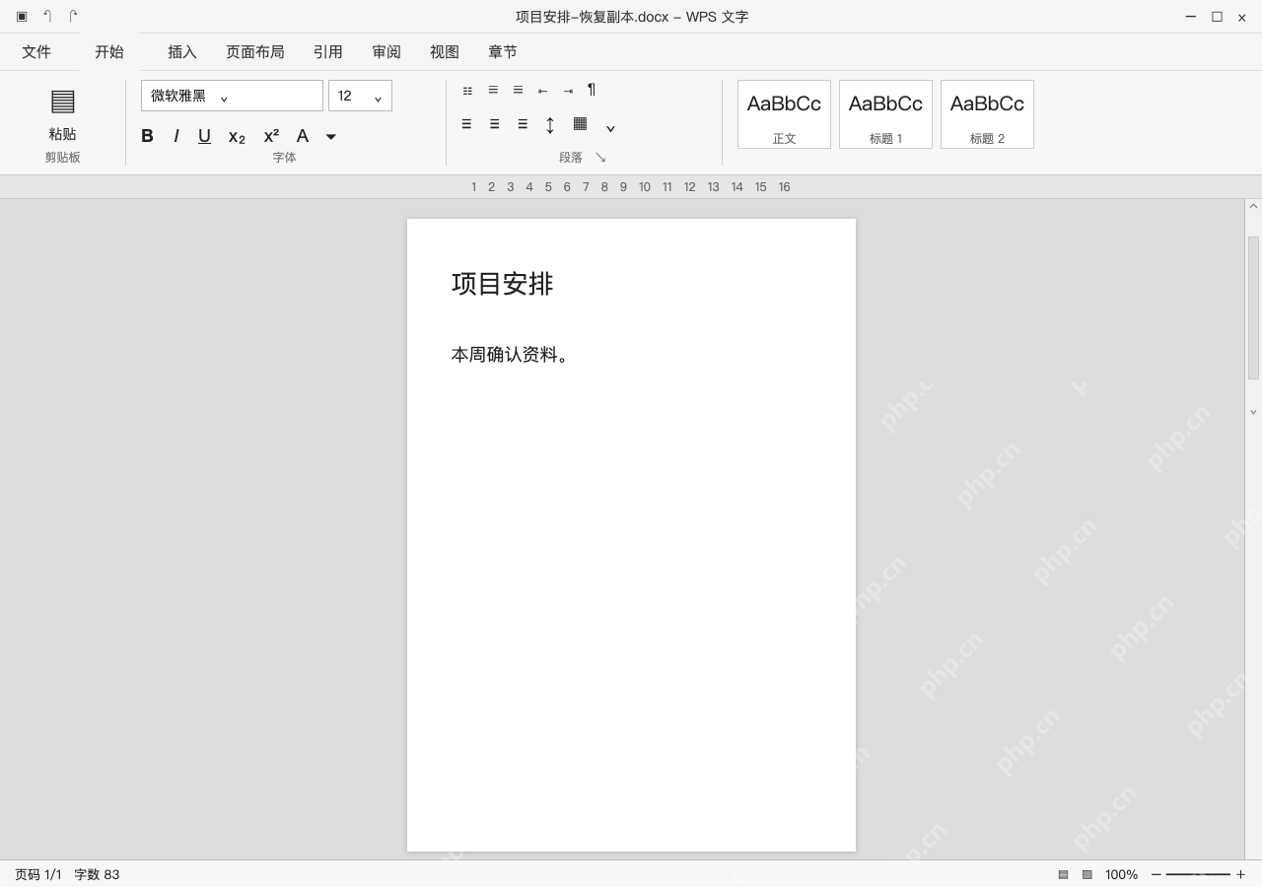
Task: Click the multilevel list icon
Action: [518, 90]
